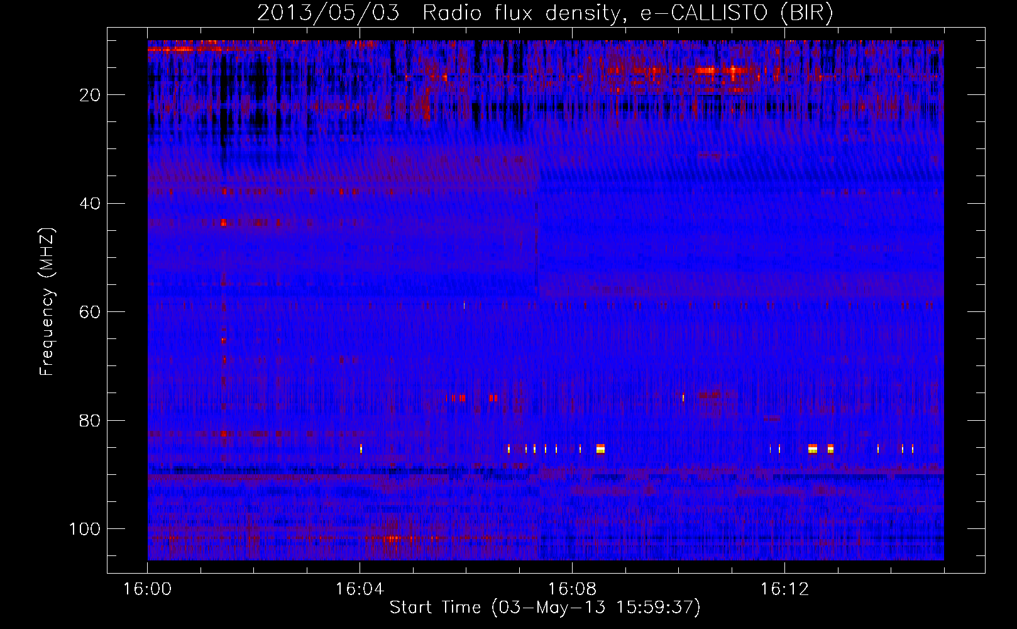
Task: Click the '60' frequency tick label
Action: tap(91, 312)
